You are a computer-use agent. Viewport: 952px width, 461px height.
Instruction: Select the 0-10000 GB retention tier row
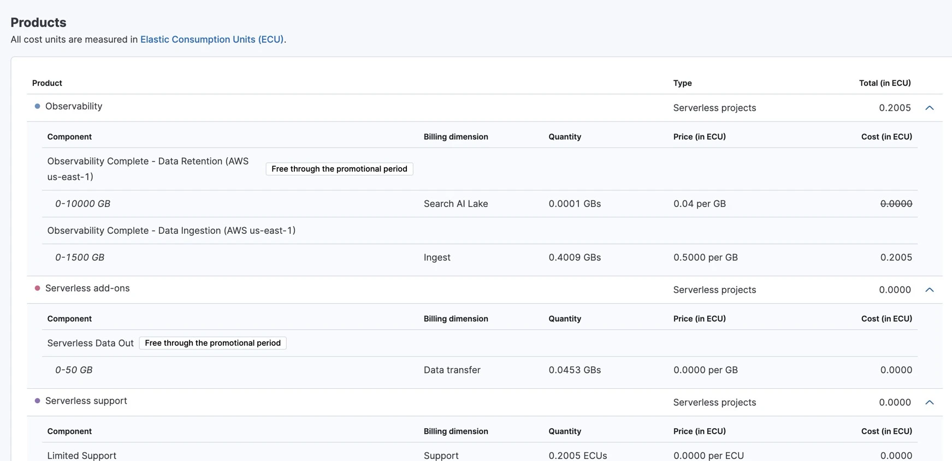pos(480,204)
